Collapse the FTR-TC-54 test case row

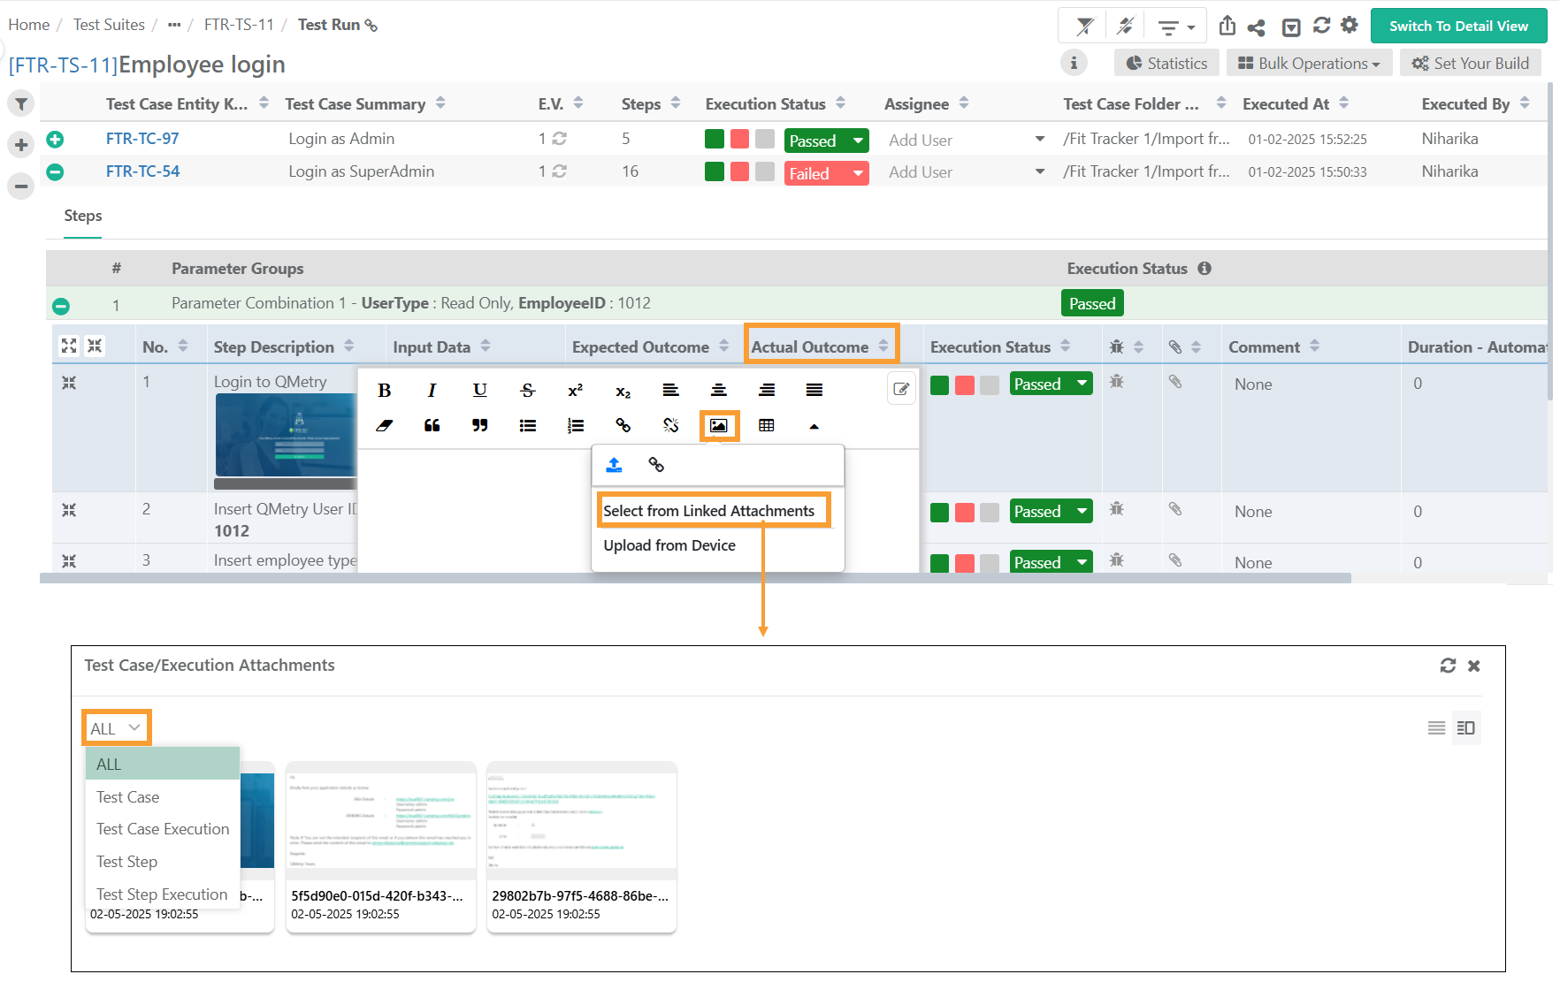click(55, 172)
